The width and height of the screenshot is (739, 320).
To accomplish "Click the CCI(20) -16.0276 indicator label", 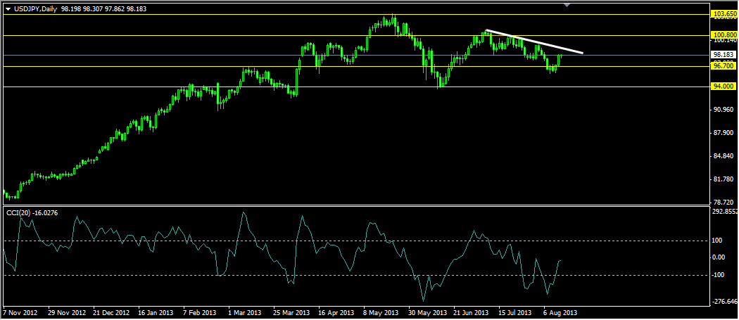I will [32, 213].
